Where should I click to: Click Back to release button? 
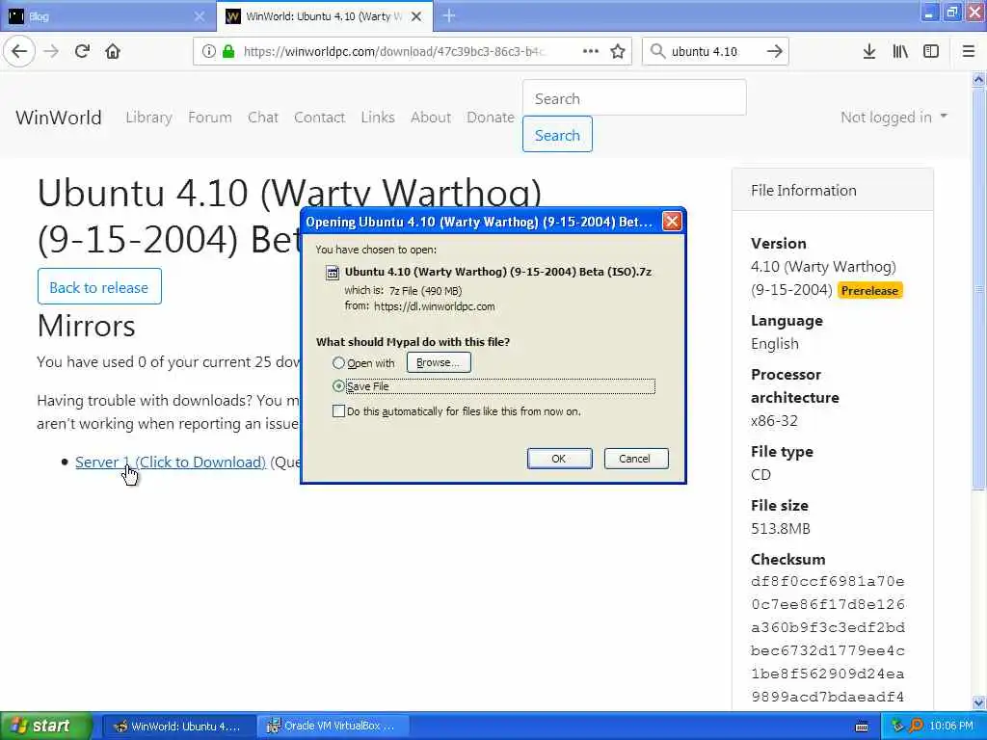[x=99, y=287]
